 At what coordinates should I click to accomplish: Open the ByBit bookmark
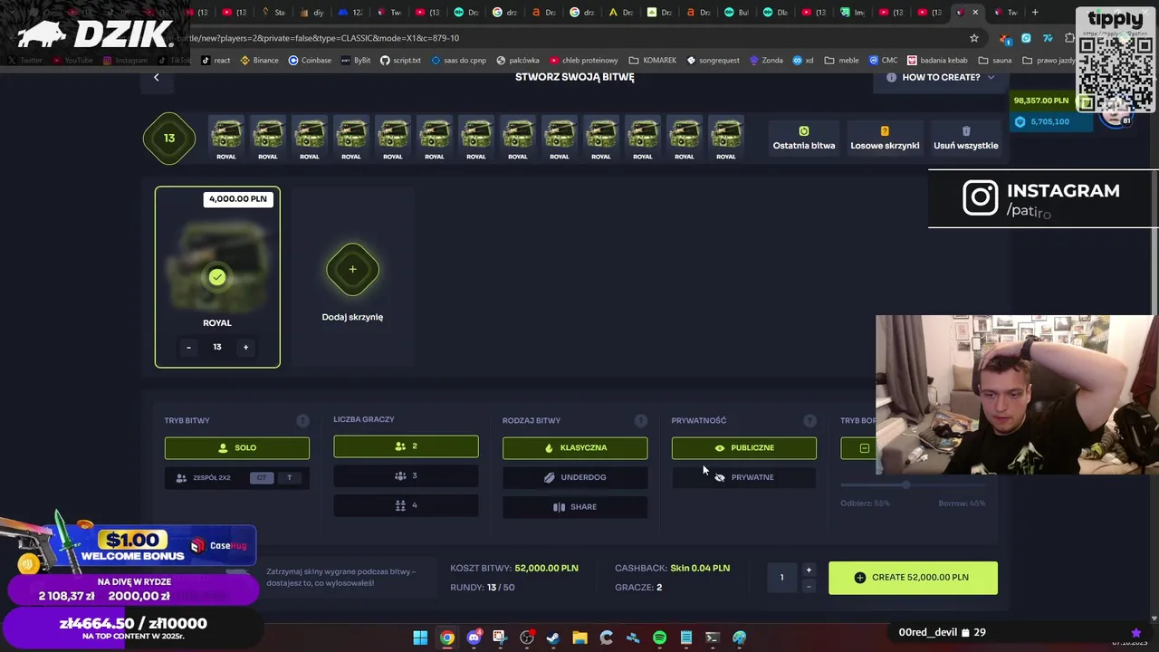point(355,61)
